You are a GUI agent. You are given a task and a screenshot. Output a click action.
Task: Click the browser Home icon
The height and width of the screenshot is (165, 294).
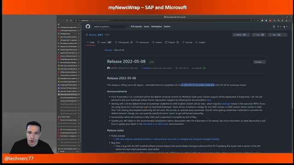pyautogui.click(x=71, y=20)
